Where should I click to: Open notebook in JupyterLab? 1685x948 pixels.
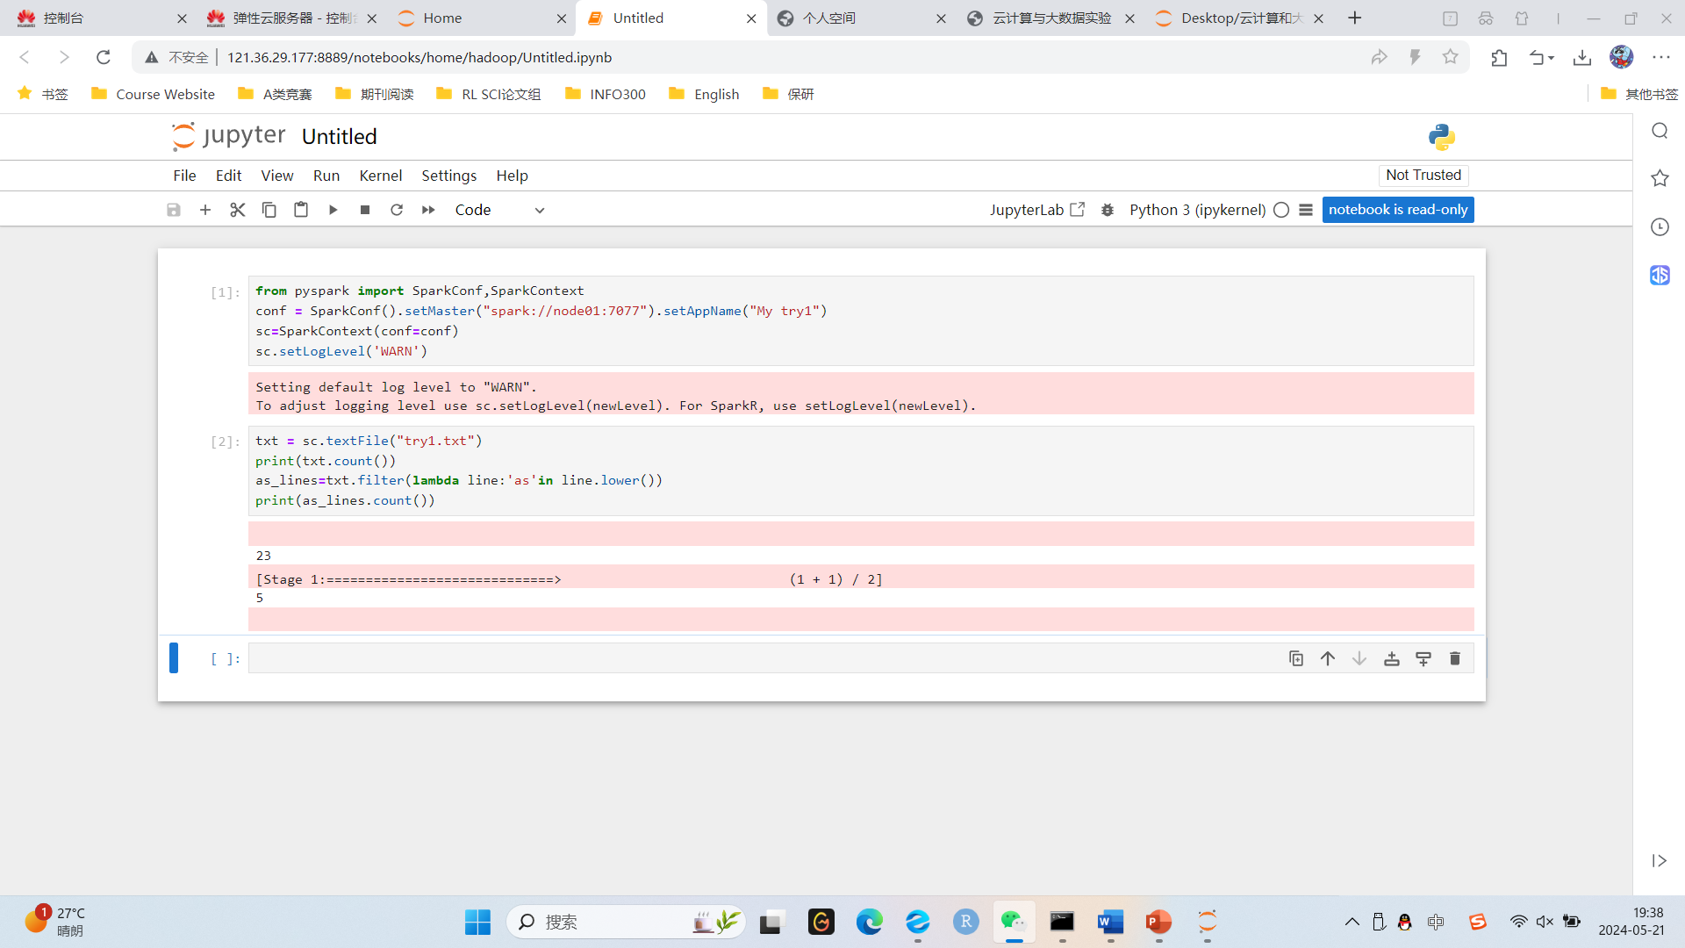point(1037,210)
